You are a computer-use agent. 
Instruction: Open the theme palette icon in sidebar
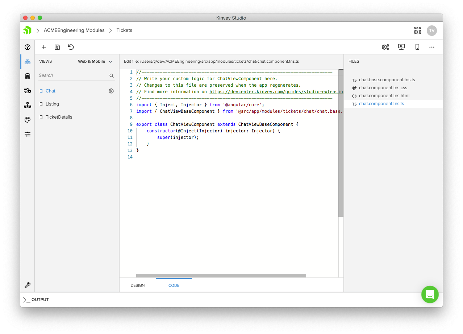pyautogui.click(x=28, y=120)
